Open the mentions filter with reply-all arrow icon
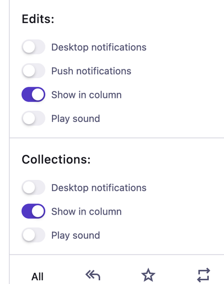The height and width of the screenshot is (284, 224). point(93,275)
